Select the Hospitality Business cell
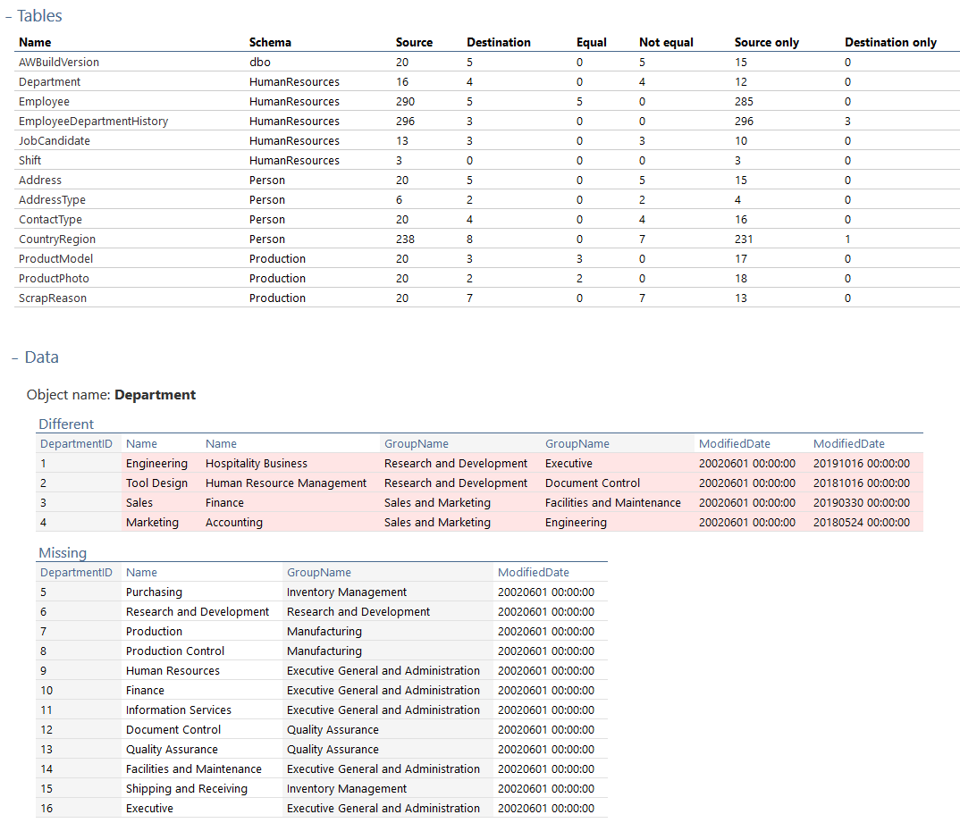Image resolution: width=960 pixels, height=823 pixels. 256,464
